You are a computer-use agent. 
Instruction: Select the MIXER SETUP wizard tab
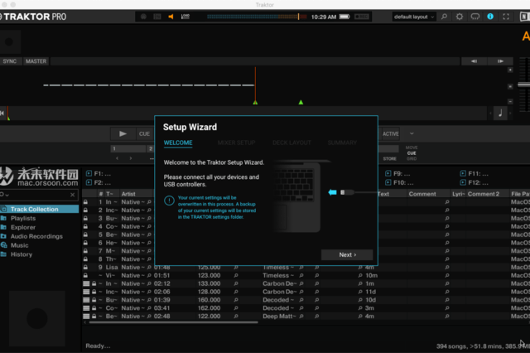pyautogui.click(x=236, y=143)
